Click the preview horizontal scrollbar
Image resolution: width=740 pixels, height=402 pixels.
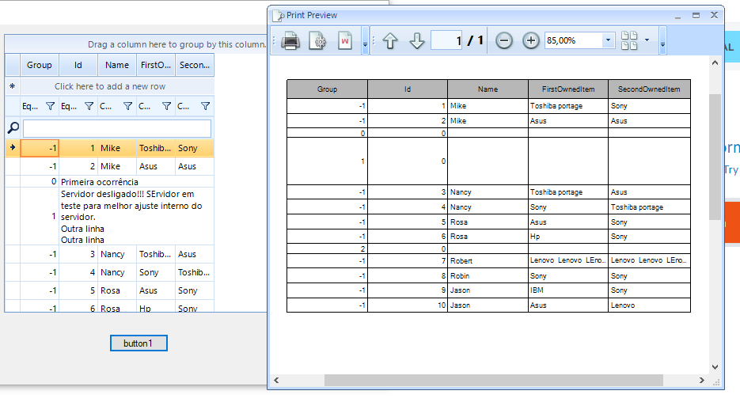coord(493,381)
